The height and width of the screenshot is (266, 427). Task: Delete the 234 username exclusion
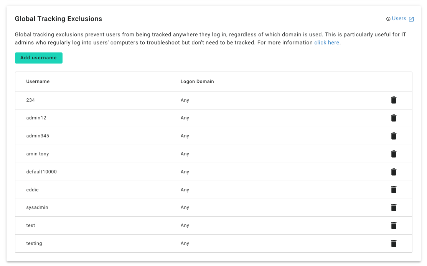(x=394, y=100)
